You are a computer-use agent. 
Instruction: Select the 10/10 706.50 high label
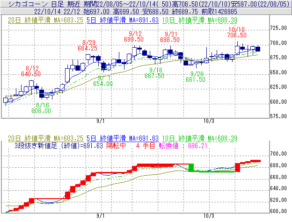coord(237,32)
